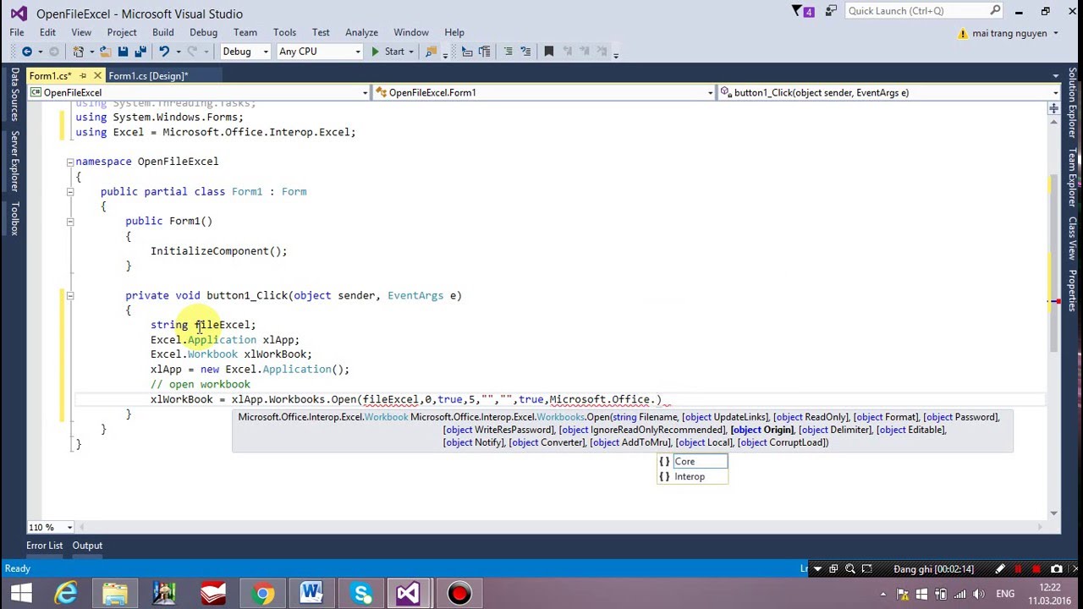Viewport: 1083px width, 609px height.
Task: Open Microsoft Word from the taskbar
Action: tap(311, 593)
